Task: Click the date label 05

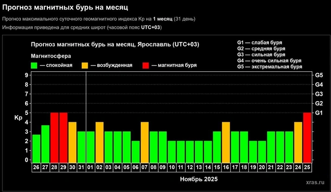Action: tap(127, 167)
